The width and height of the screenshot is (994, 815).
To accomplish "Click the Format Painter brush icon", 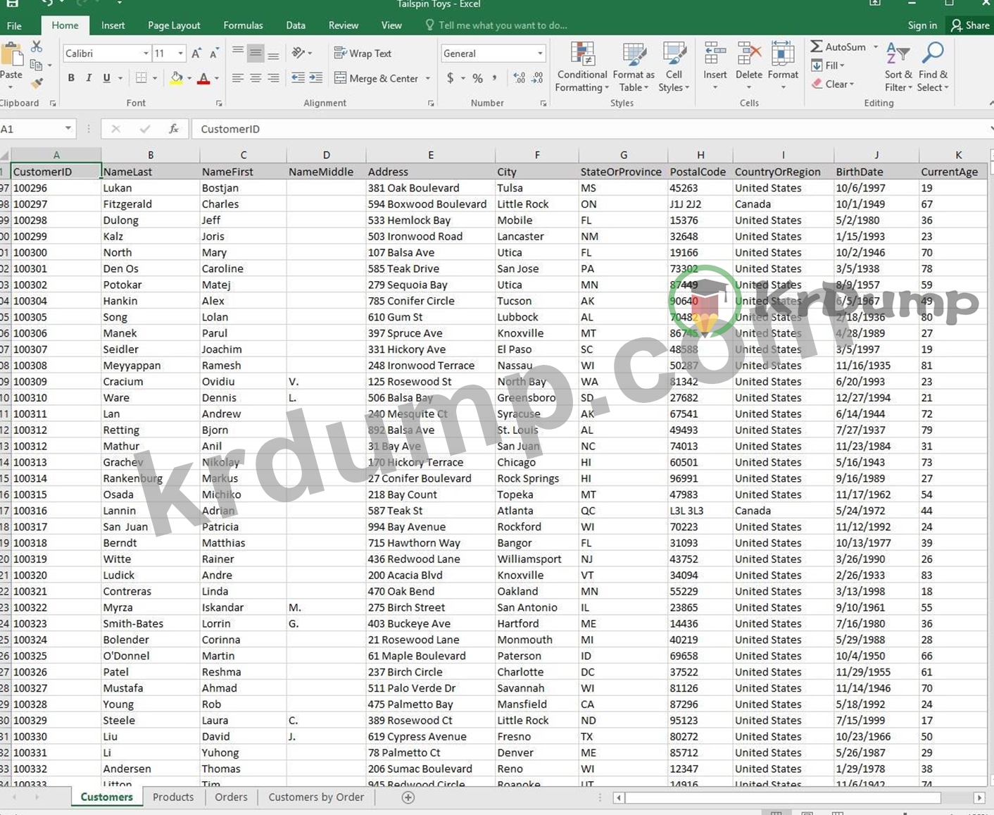I will pyautogui.click(x=37, y=83).
